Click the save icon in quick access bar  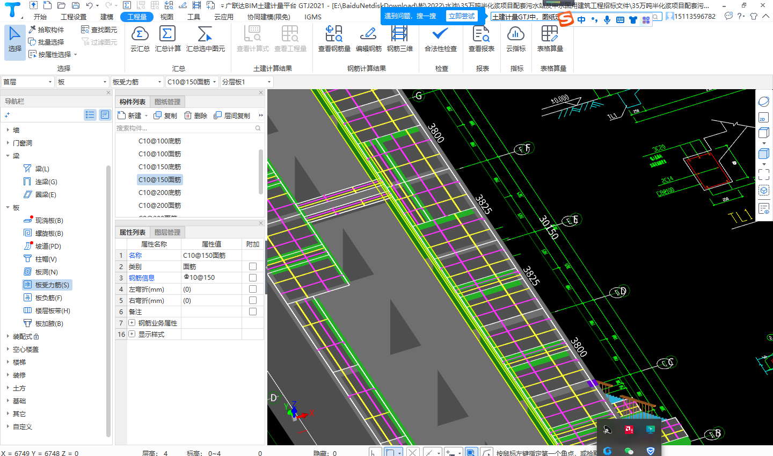76,5
